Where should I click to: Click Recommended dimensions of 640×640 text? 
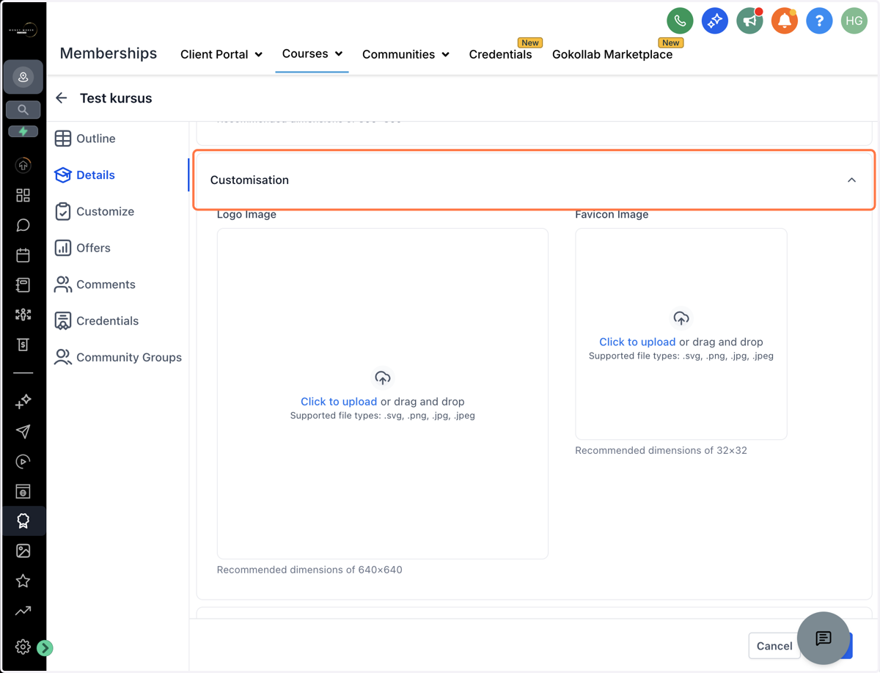click(309, 570)
